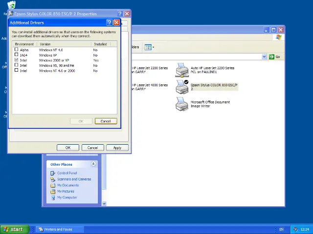Cancel the Additional Drivers dialog
The height and width of the screenshot is (234, 313).
click(x=106, y=121)
